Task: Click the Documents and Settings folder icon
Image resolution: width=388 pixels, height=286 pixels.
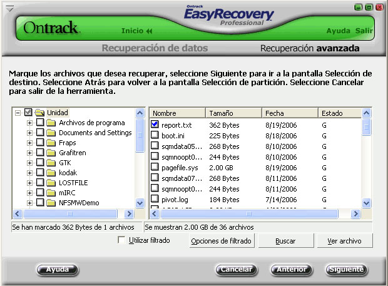Action: tap(51, 133)
